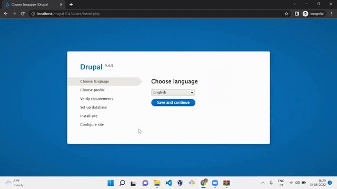Open the diamond-shaped app icon on taskbar
This screenshot has width=337, height=189.
click(192, 183)
